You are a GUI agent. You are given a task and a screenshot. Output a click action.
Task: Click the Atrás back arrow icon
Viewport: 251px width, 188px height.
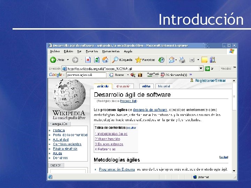coord(53,60)
